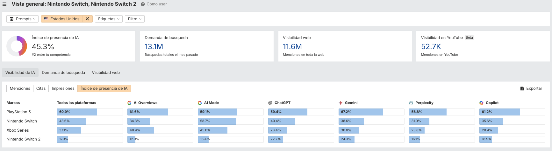
Task: Switch to the Visibilidad de IA tab
Action: click(20, 73)
